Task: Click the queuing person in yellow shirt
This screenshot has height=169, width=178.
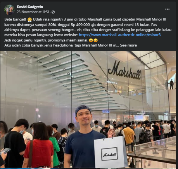Action: [129, 136]
